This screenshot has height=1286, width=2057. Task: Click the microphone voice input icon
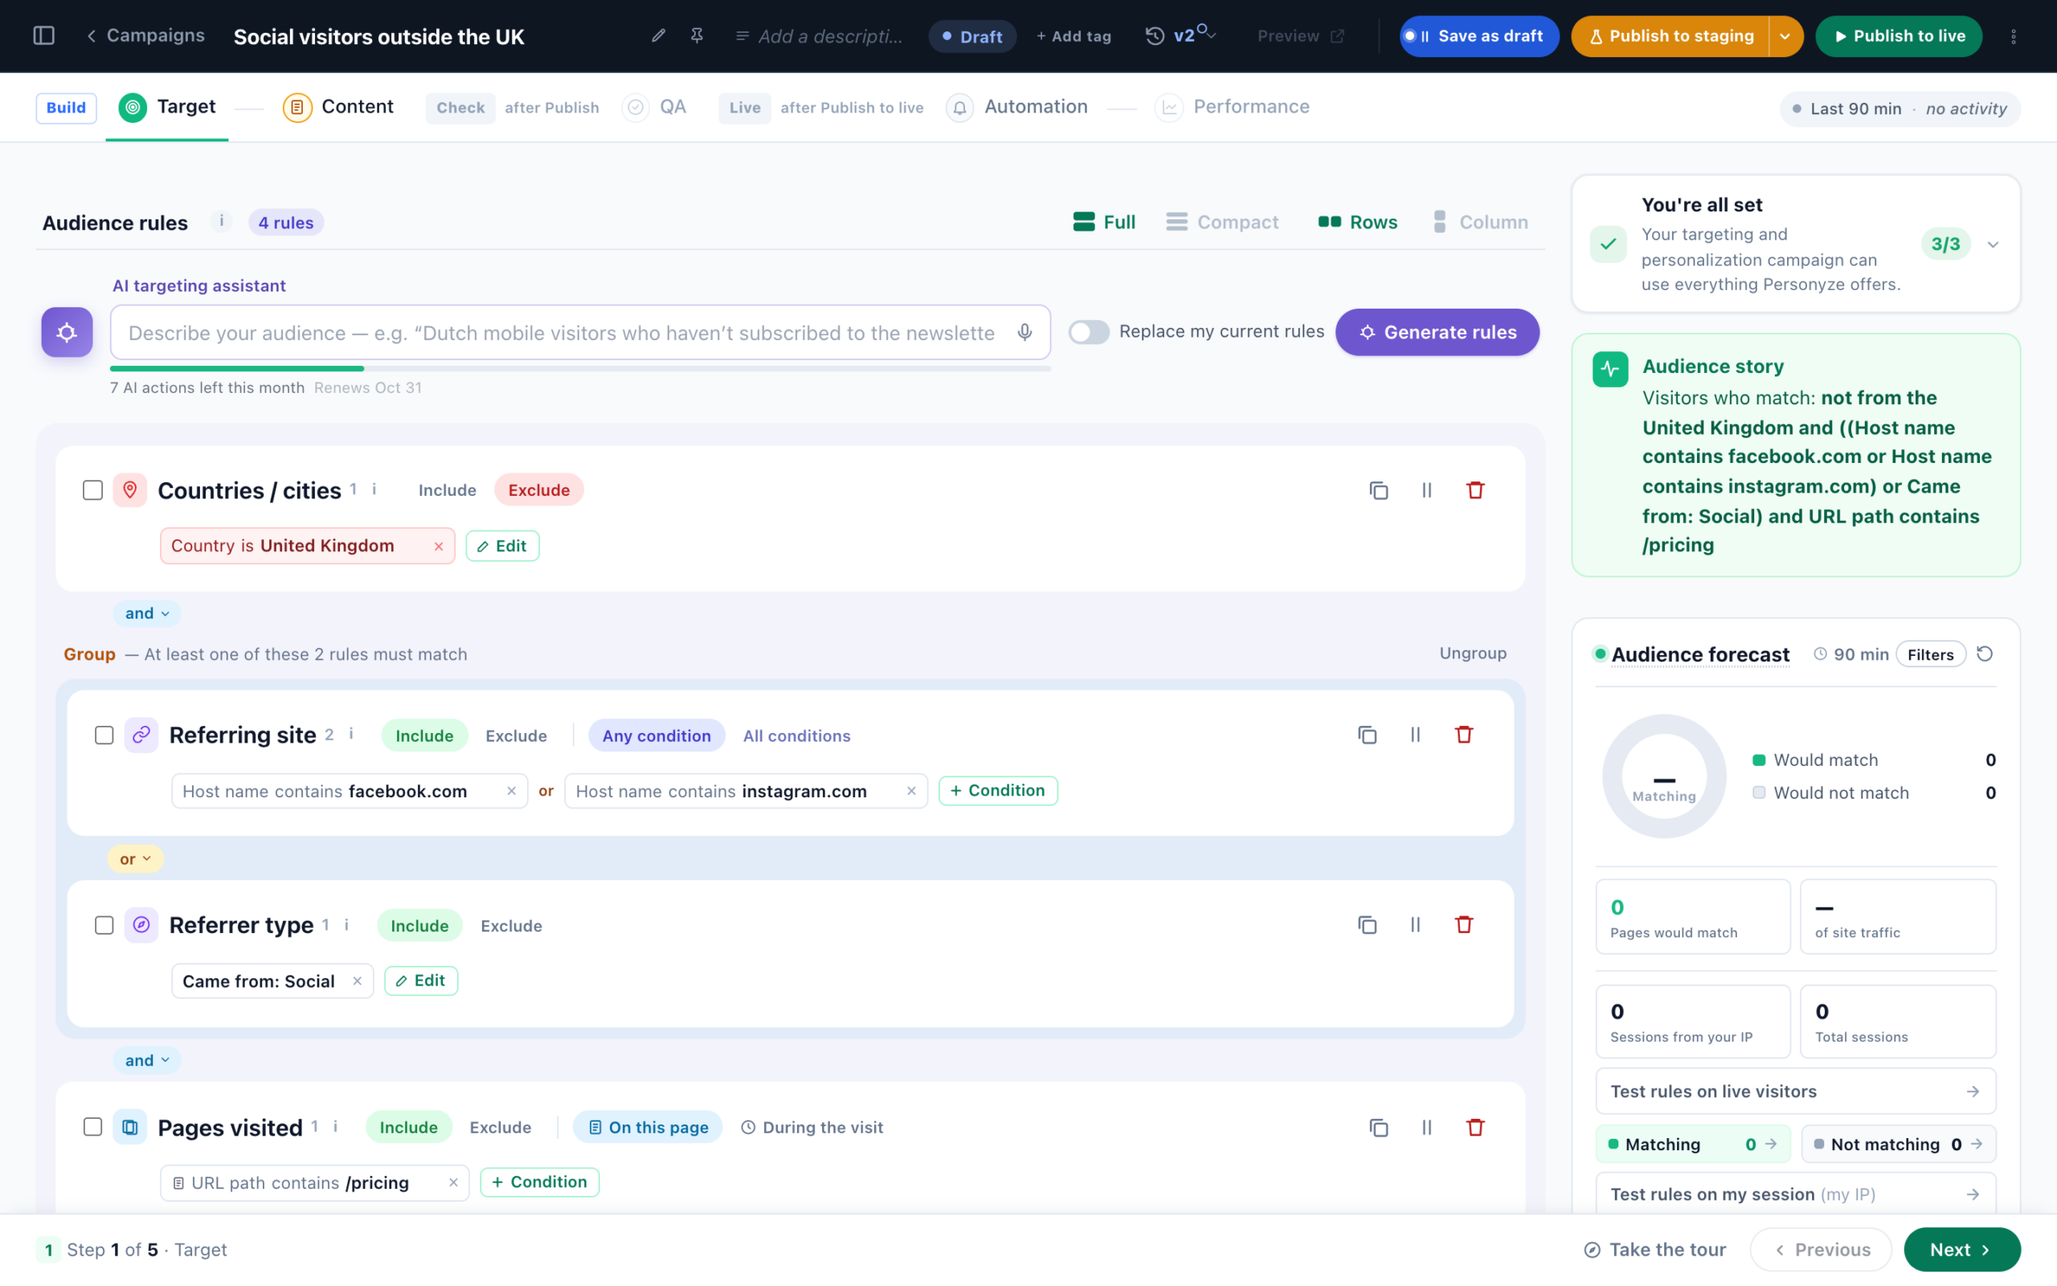coord(1024,333)
